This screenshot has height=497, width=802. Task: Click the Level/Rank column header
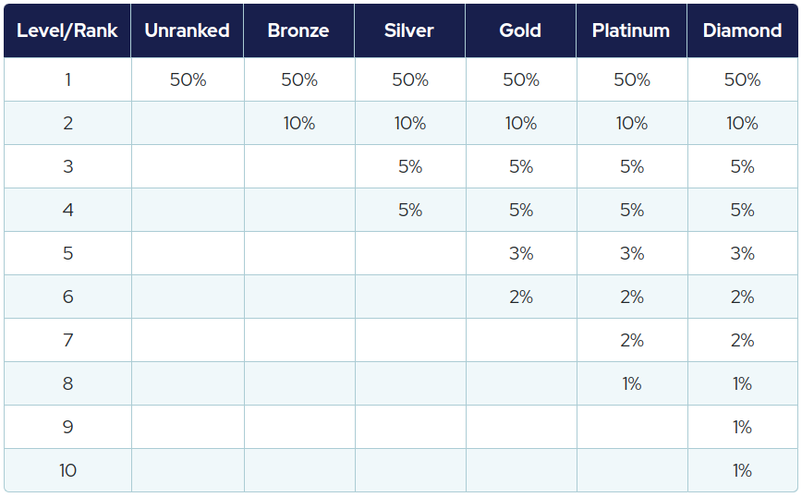[x=67, y=30]
